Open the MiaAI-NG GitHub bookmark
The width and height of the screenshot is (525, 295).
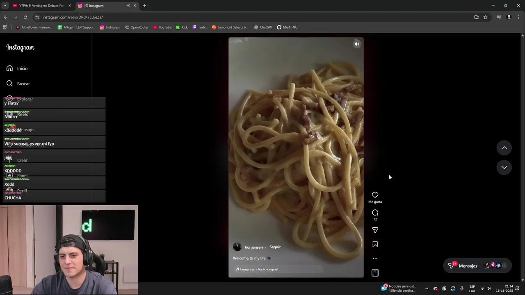point(287,27)
